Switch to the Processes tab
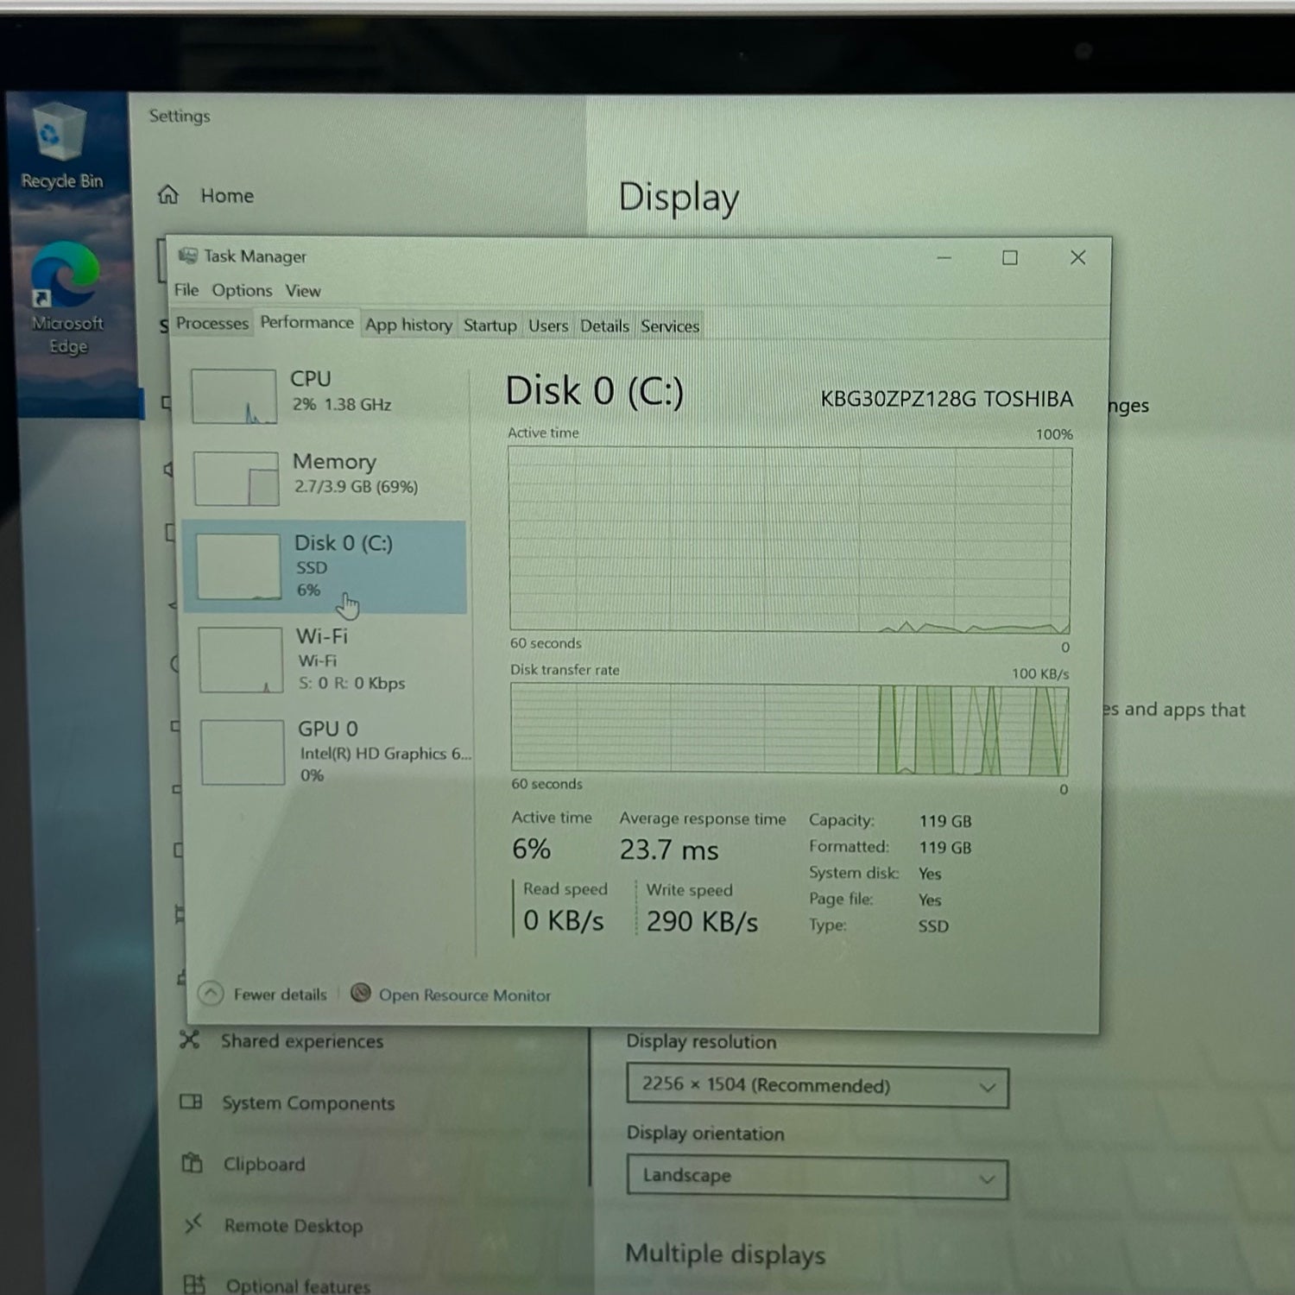The image size is (1295, 1295). coord(212,324)
